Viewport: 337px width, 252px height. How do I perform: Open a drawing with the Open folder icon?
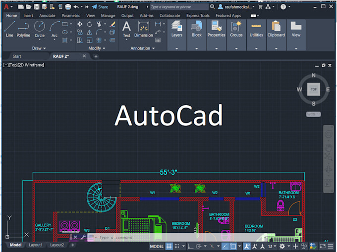[x=29, y=7]
